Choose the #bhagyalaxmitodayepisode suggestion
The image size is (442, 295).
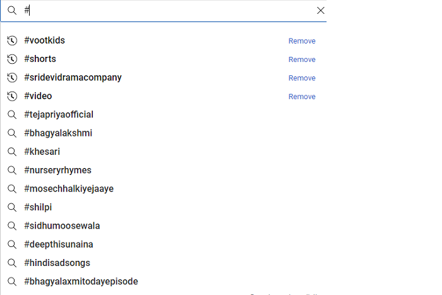[81, 282]
